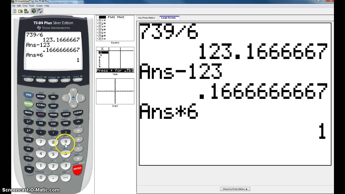The height and width of the screenshot is (194, 345).
Task: Click the LOG key
Action: click(x=28, y=139)
